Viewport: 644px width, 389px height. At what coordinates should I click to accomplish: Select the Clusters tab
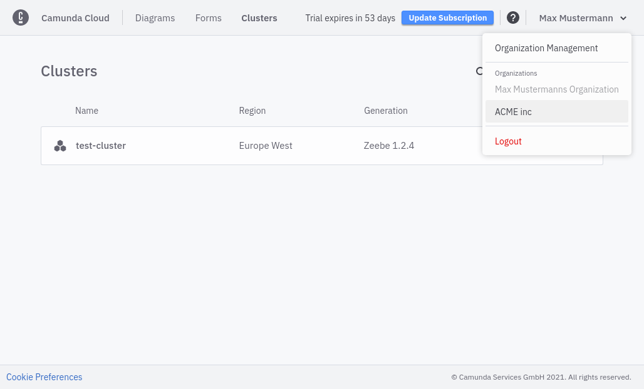[259, 18]
